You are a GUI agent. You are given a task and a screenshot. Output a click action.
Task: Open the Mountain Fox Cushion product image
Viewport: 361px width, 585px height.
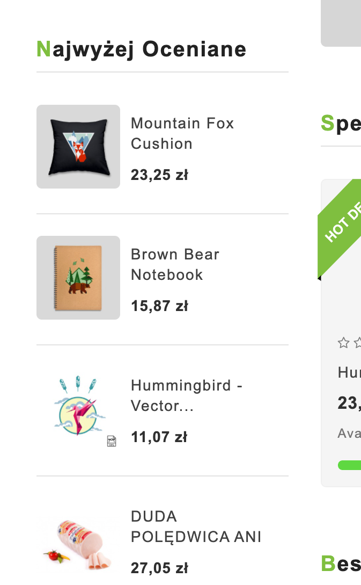(78, 147)
